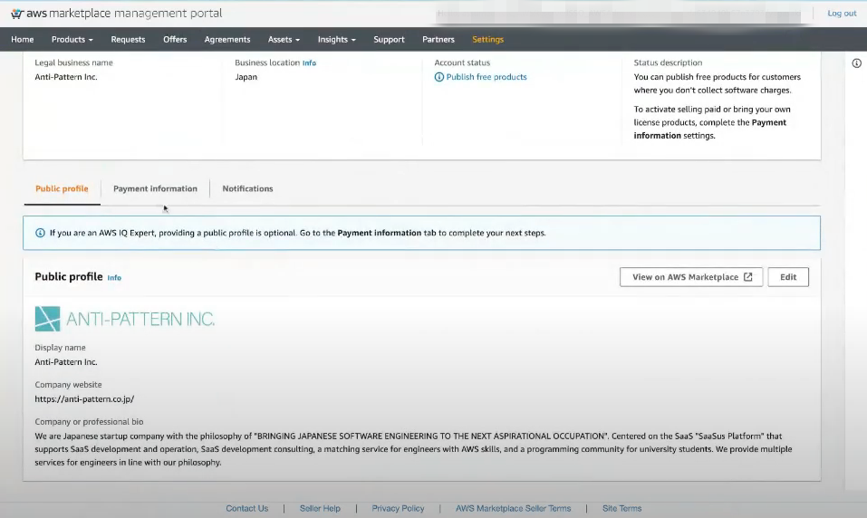
Task: Click the info icon beside Publish free products
Action: pos(439,77)
